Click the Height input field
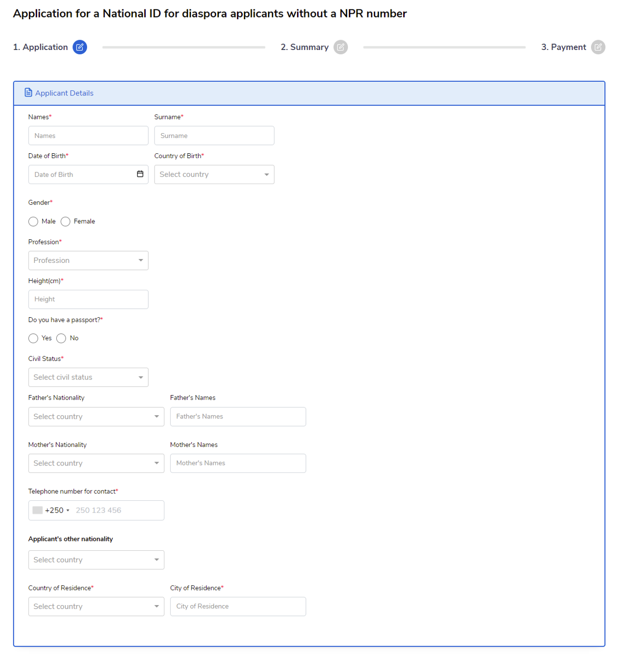620x657 pixels. tap(89, 300)
